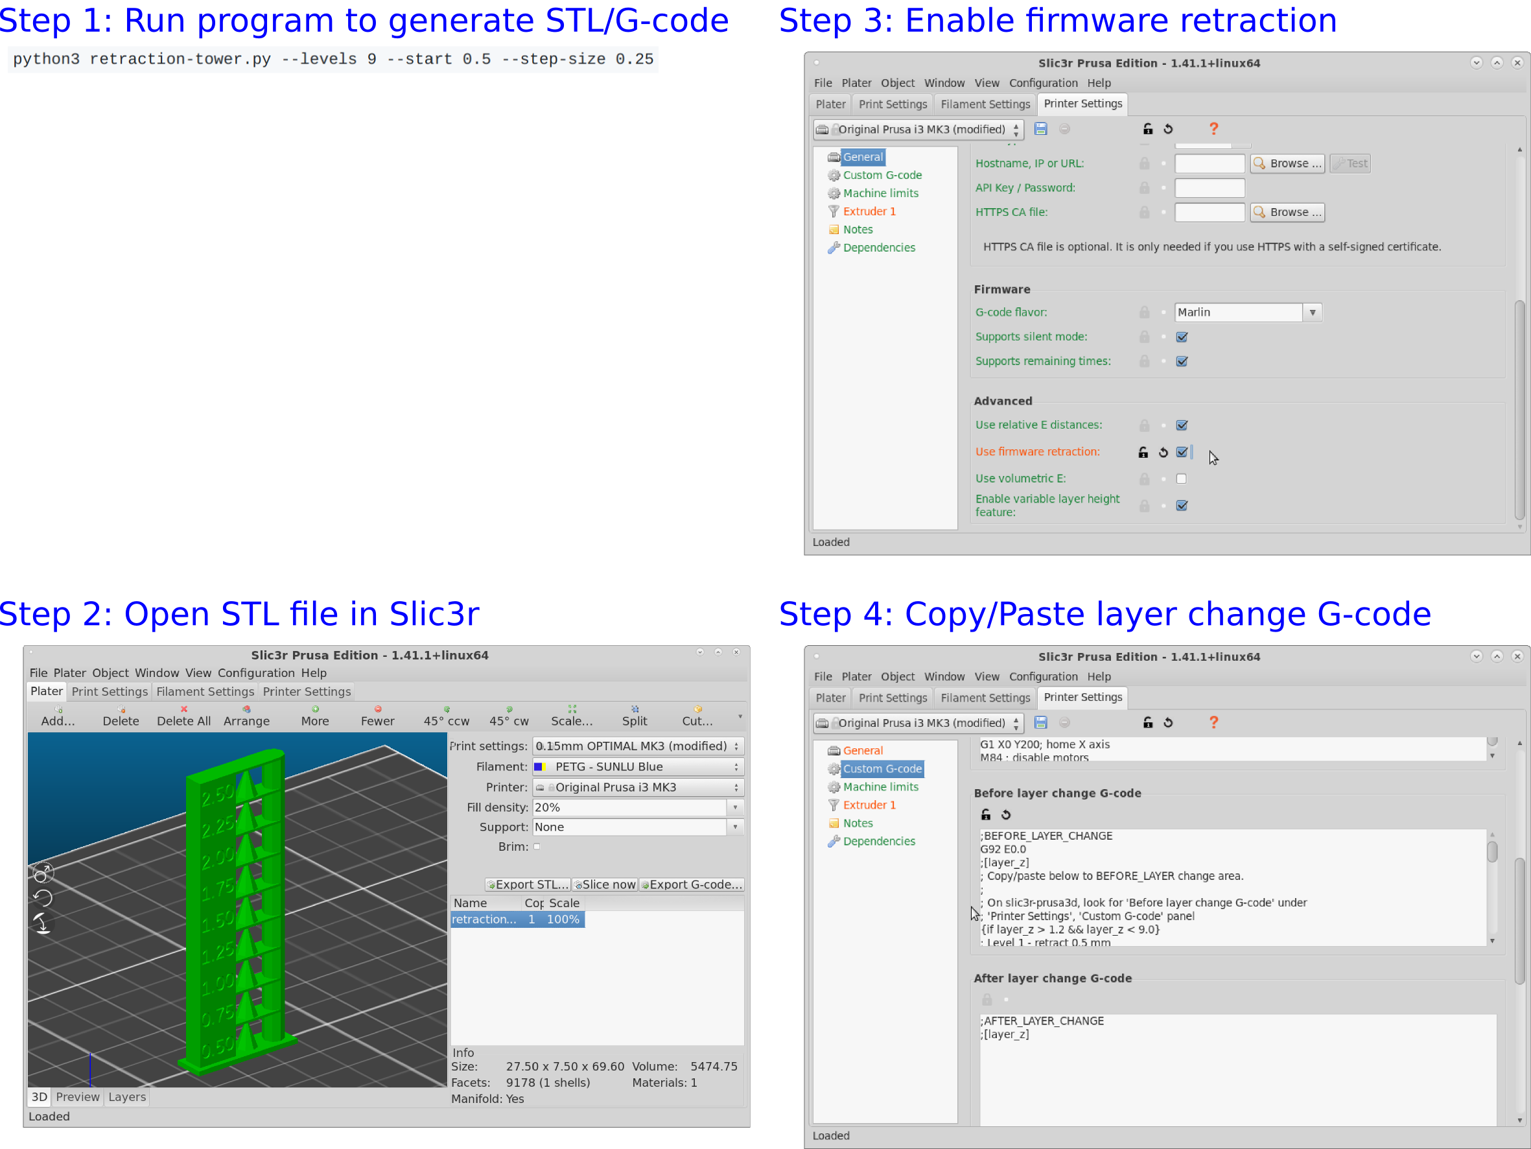Click Scale... toolbar icon in Plater

(572, 709)
